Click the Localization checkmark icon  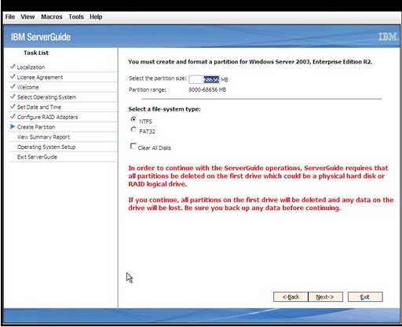pos(13,67)
